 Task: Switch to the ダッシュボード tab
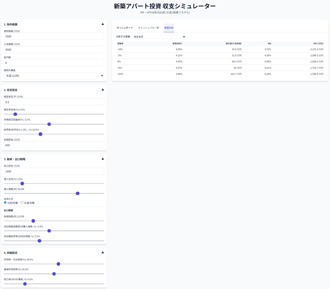[124, 28]
